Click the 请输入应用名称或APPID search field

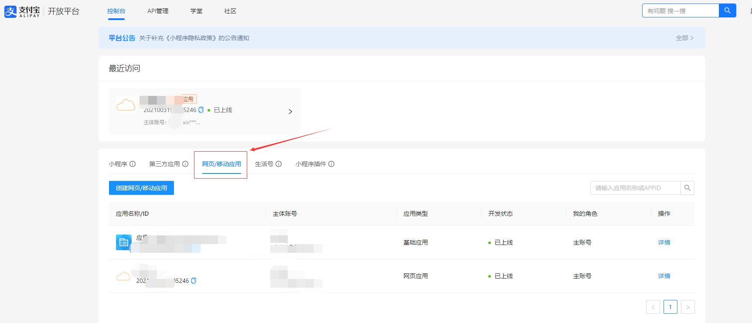pos(635,188)
